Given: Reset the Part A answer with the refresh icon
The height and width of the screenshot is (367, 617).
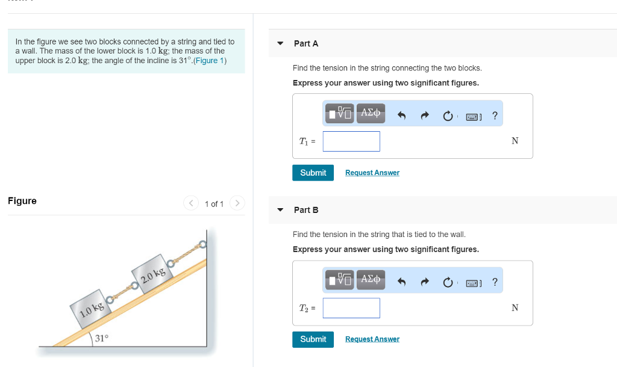Looking at the screenshot, I should pyautogui.click(x=448, y=114).
